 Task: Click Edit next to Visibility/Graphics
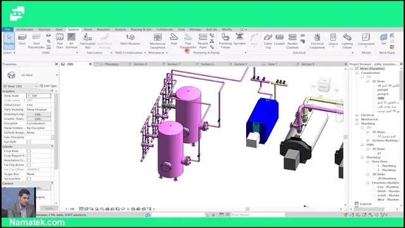click(x=39, y=114)
